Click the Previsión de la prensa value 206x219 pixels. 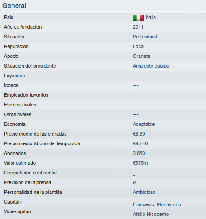pyautogui.click(x=134, y=182)
